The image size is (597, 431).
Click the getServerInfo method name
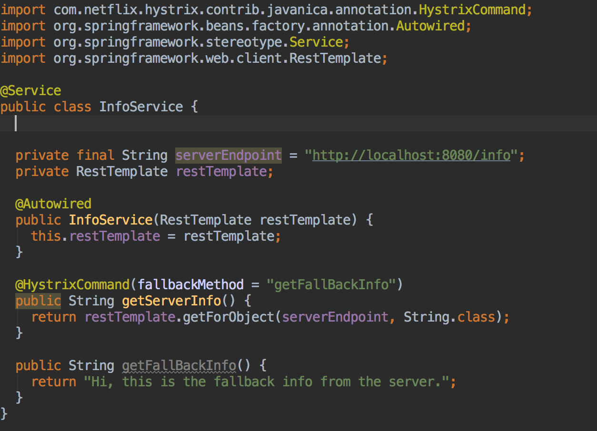(x=171, y=301)
